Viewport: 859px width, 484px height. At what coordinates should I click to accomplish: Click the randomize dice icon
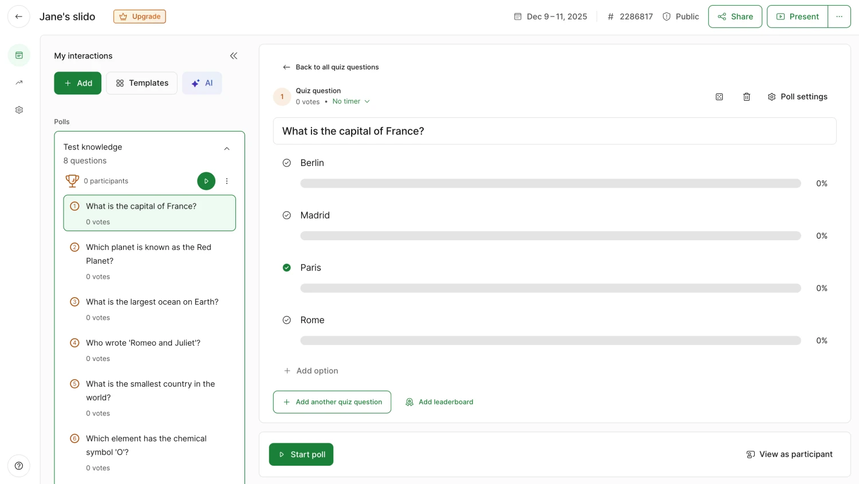pos(719,97)
